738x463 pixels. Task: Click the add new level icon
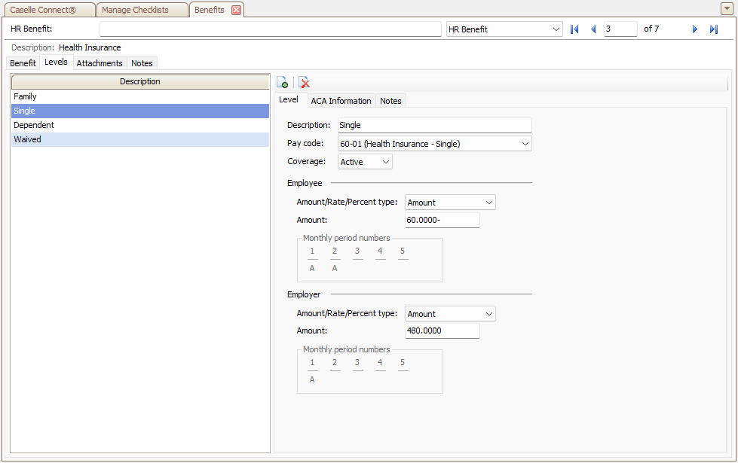283,83
